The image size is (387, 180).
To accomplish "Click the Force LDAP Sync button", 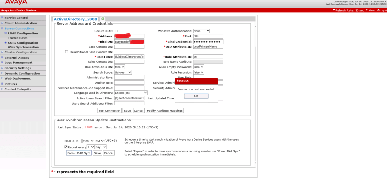I will (79, 153).
